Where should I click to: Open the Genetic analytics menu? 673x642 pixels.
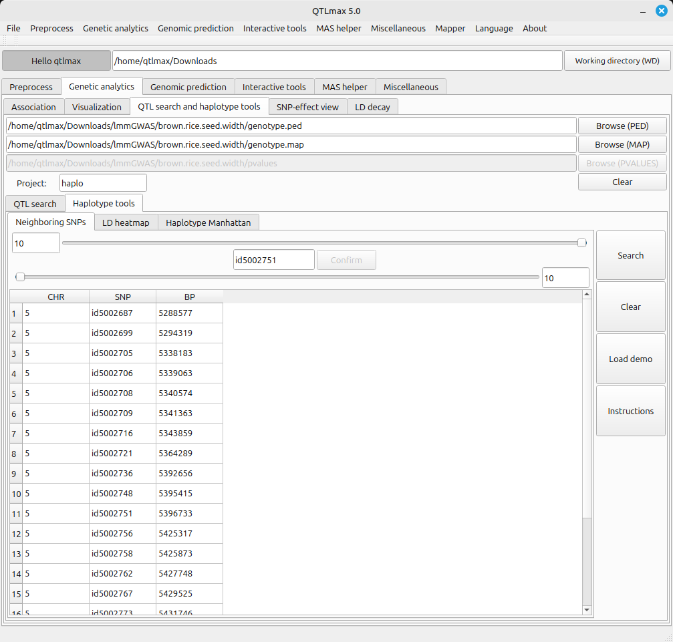(116, 28)
